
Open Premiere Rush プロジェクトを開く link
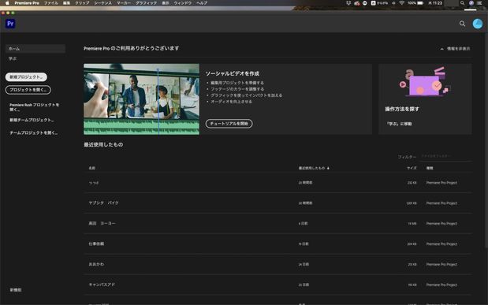[34, 107]
